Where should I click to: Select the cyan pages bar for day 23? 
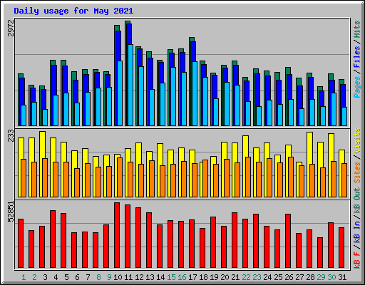[259, 116]
